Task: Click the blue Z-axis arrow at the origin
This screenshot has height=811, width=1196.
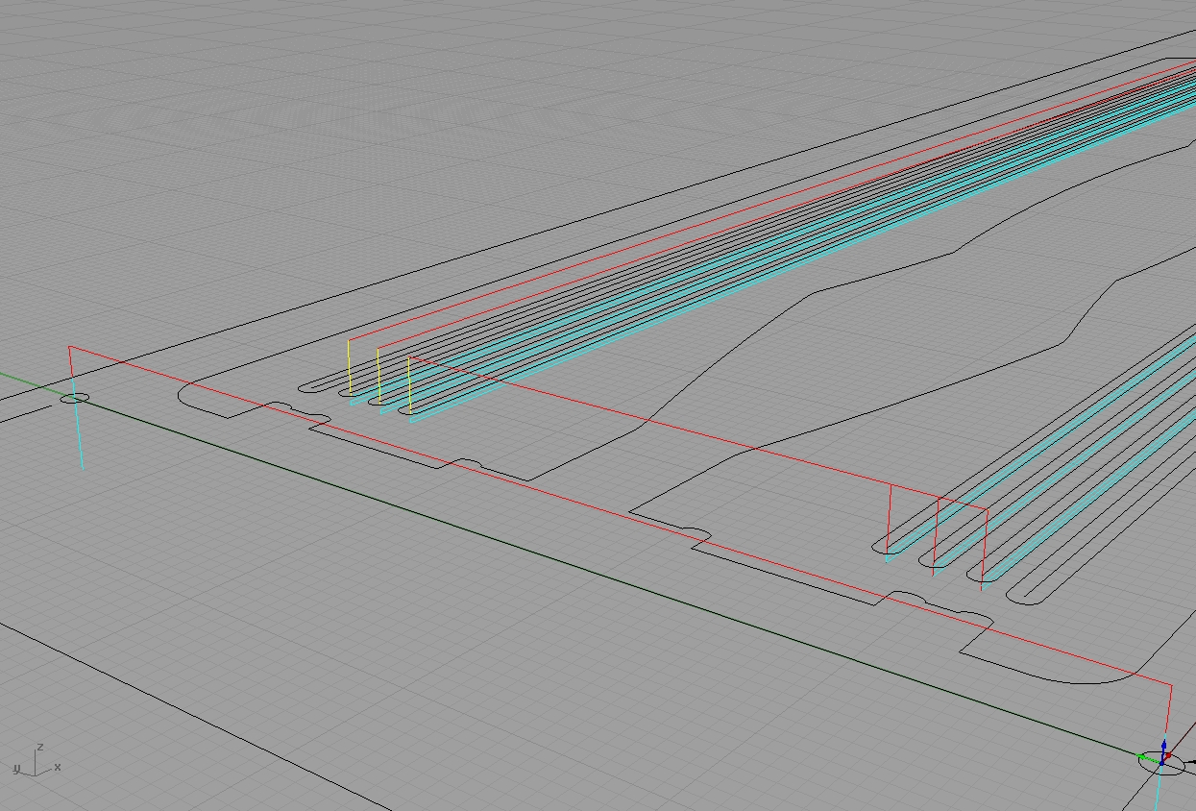Action: (1164, 746)
